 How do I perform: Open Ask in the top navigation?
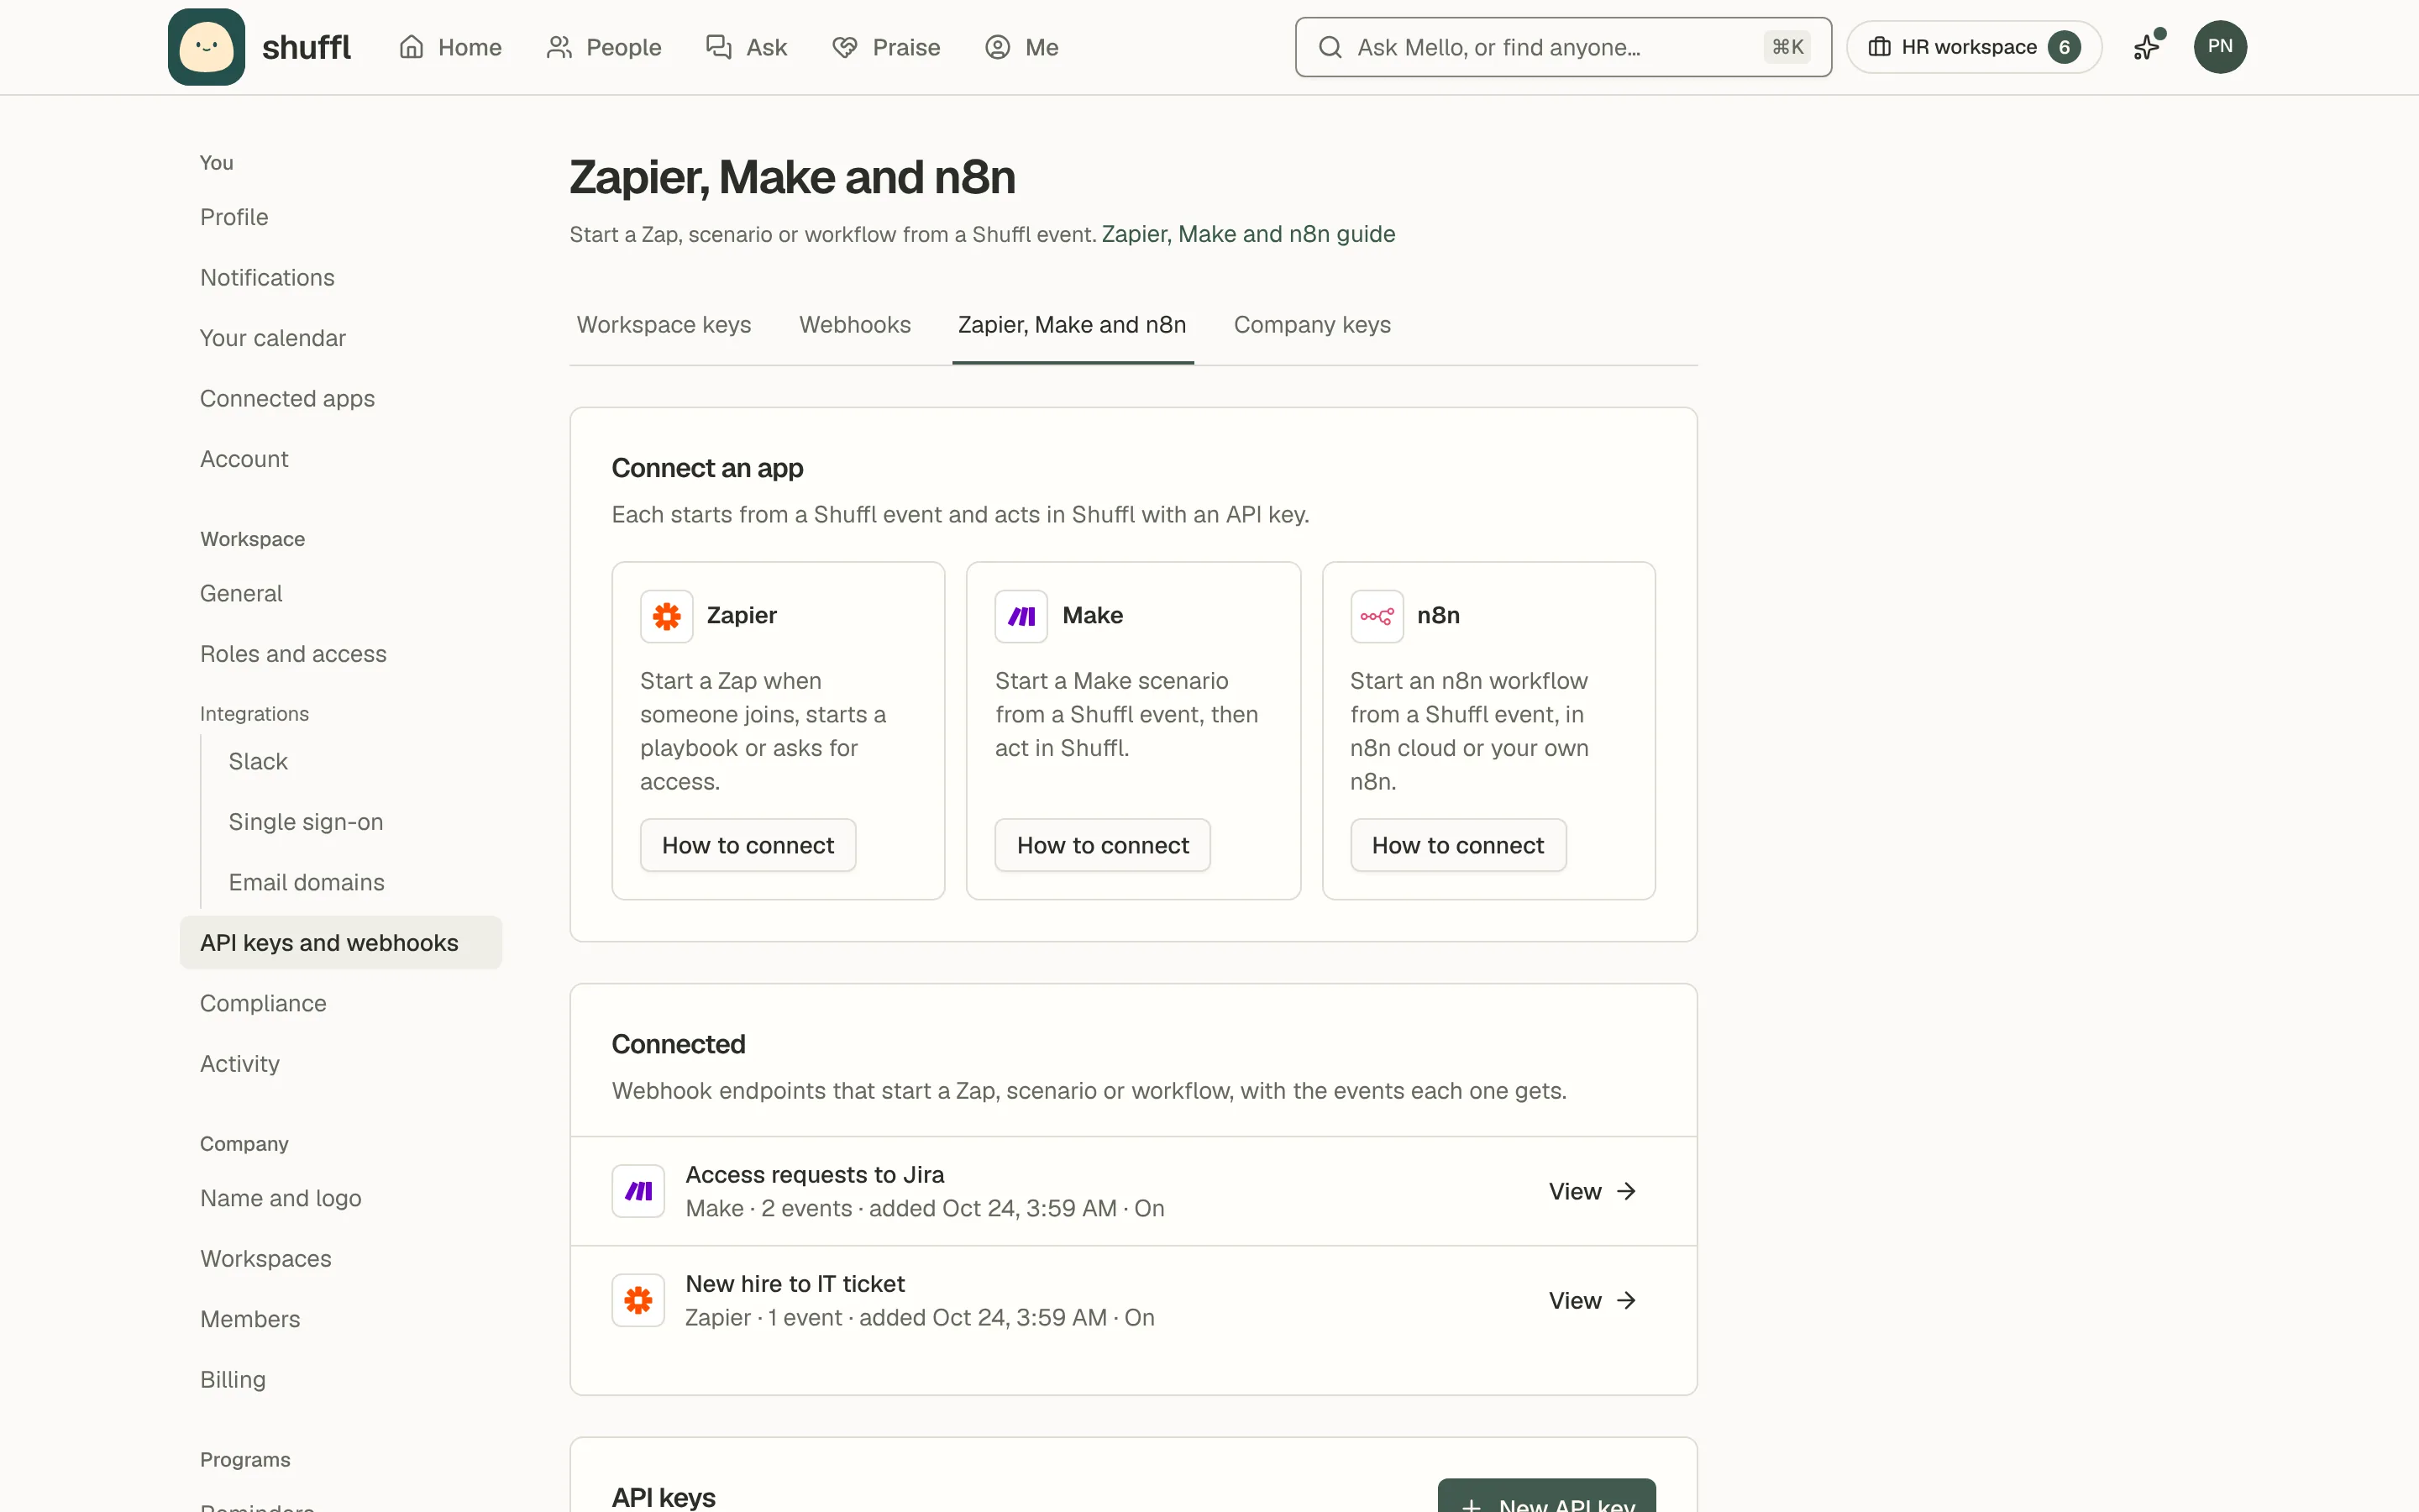(746, 47)
